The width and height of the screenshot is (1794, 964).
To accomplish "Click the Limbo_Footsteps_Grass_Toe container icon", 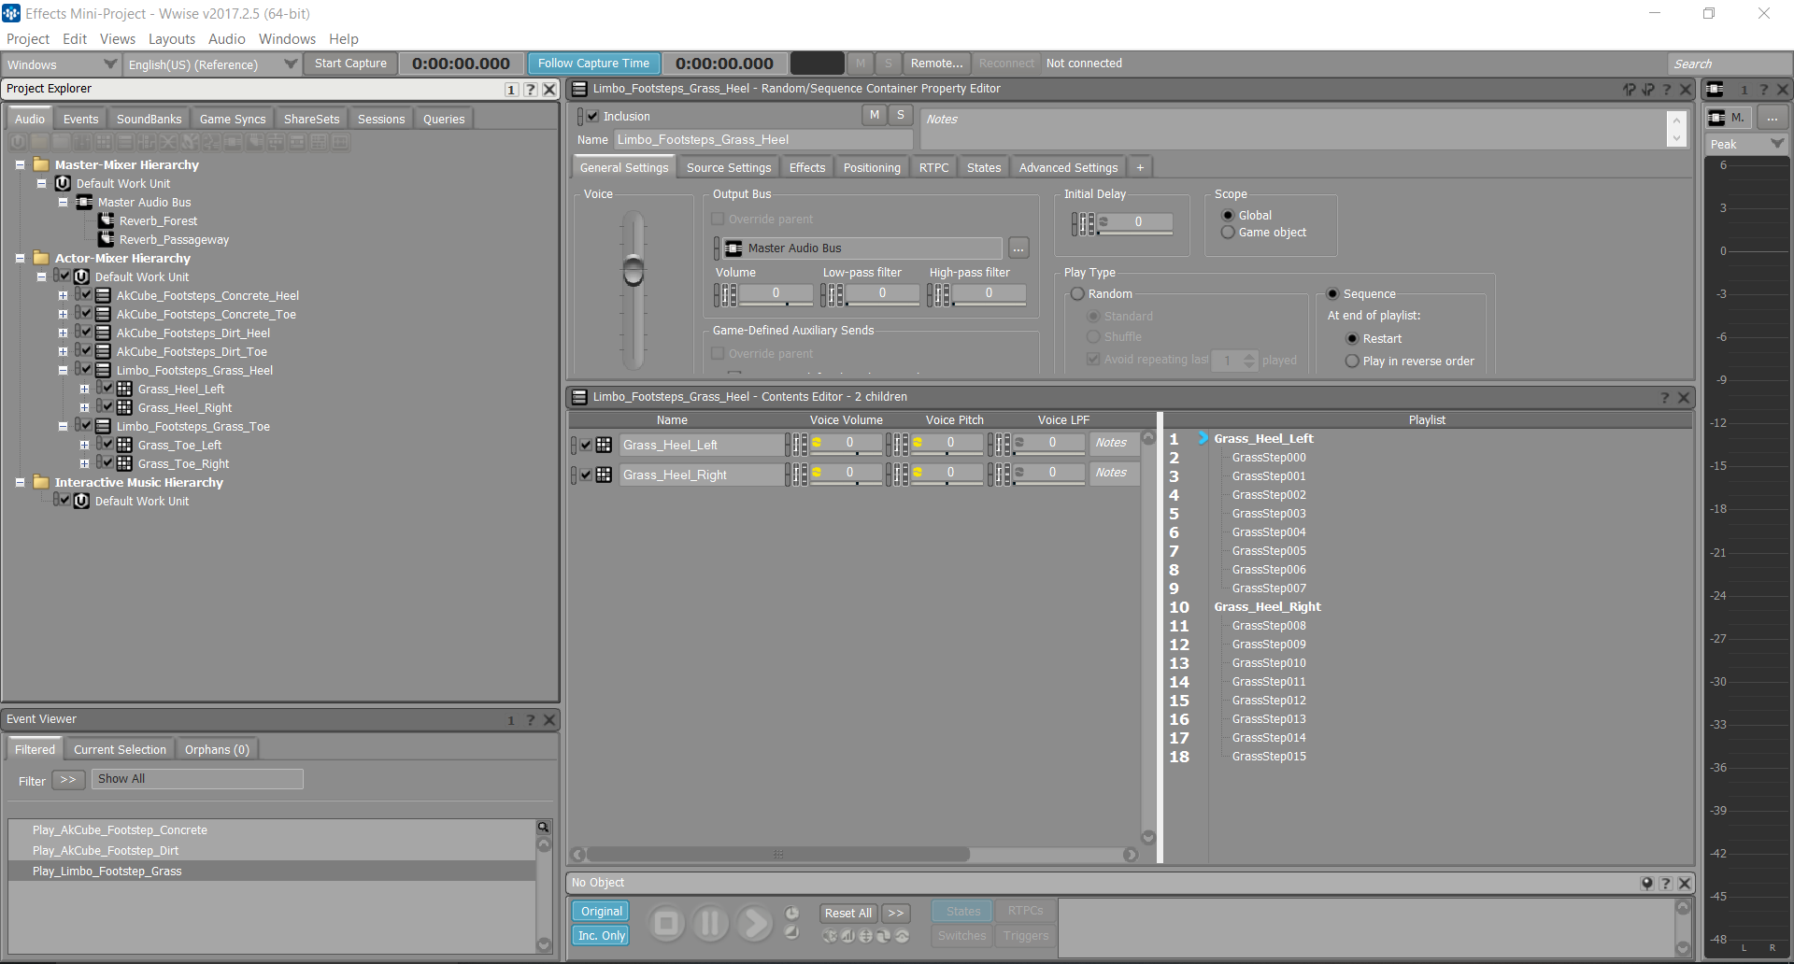I will (104, 426).
